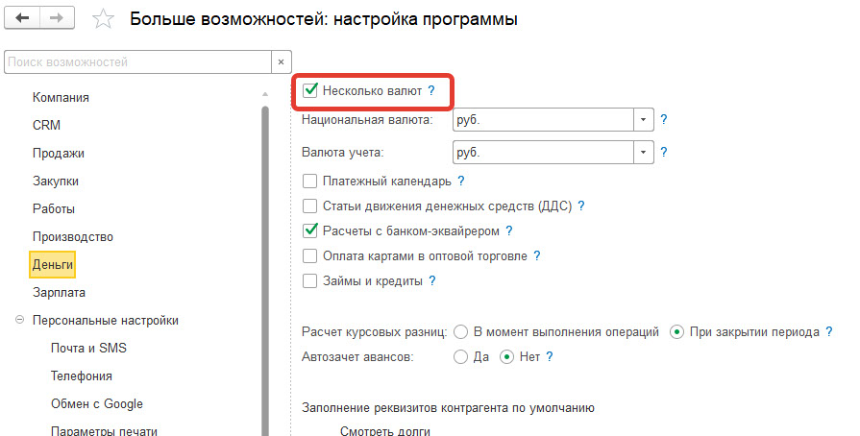Click into the Поиск возможностей search field
Image resolution: width=860 pixels, height=436 pixels.
[135, 62]
